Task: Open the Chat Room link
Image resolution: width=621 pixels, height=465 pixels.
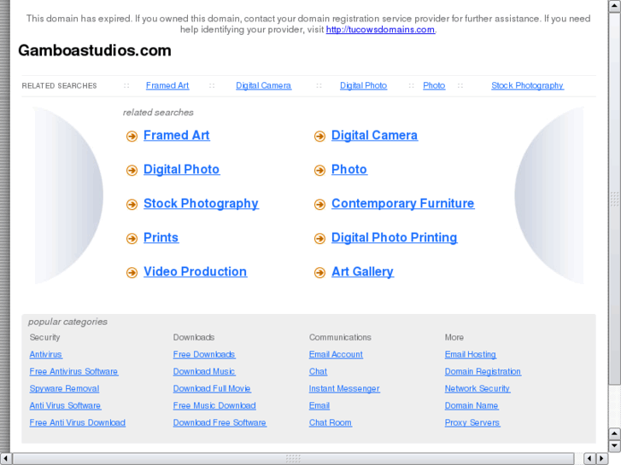Action: tap(331, 422)
